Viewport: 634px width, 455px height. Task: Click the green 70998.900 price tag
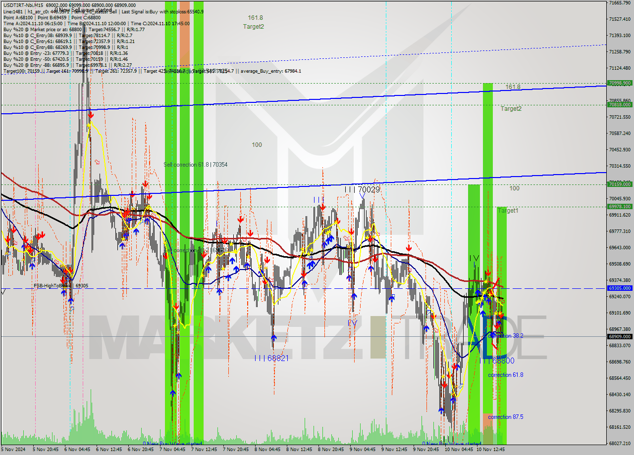[619, 83]
